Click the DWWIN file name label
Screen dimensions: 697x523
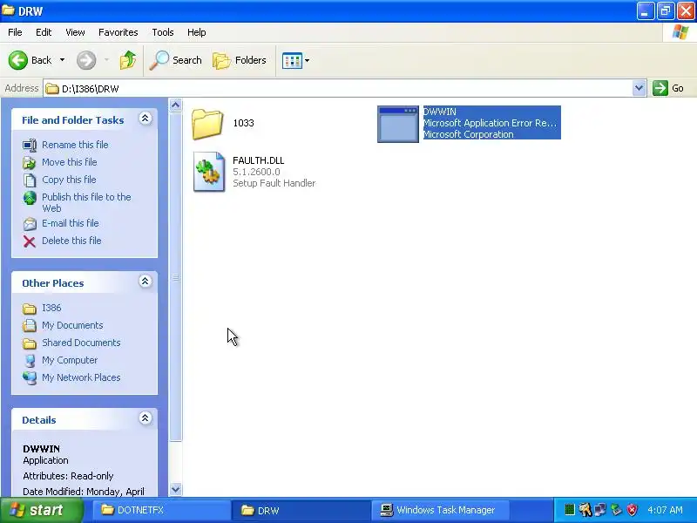click(440, 112)
